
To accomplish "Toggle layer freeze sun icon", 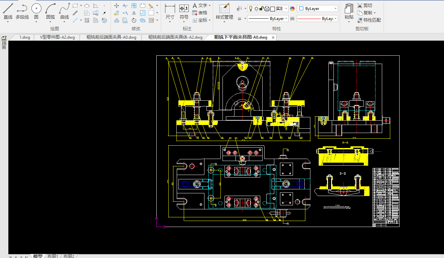I will coord(256,9).
